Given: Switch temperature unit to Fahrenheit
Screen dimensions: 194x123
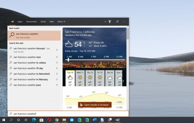Looking at the screenshot, I should [x=85, y=43].
